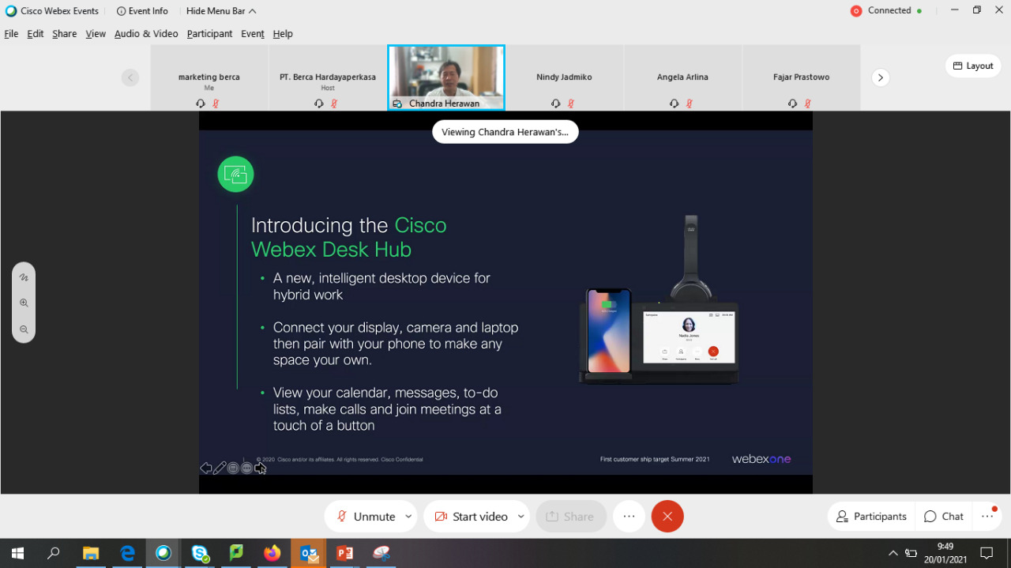Image resolution: width=1011 pixels, height=568 pixels.
Task: Show hidden system tray icons
Action: click(893, 553)
